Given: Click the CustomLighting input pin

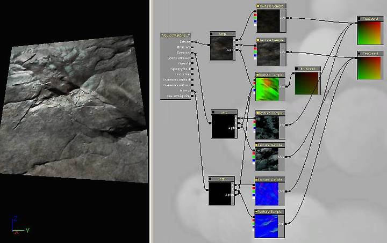Looking at the screenshot, I should click(x=192, y=96).
